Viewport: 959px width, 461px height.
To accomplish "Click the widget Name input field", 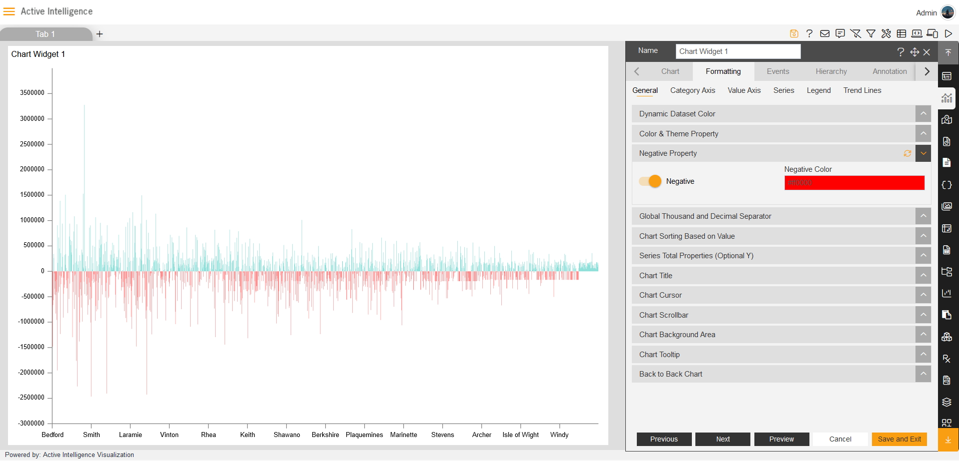I will [738, 51].
